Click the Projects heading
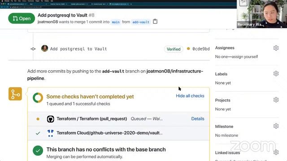The width and height of the screenshot is (287, 161). click(x=222, y=100)
